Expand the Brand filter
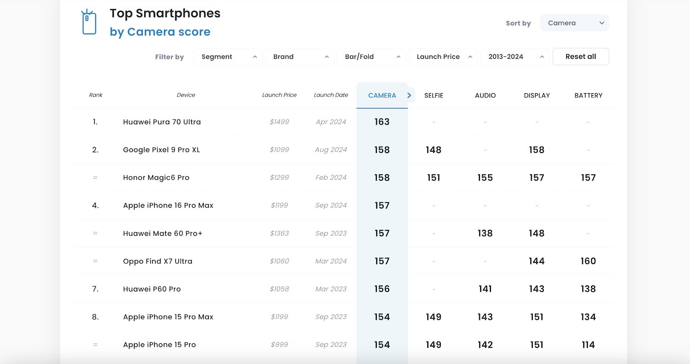The width and height of the screenshot is (690, 364). (300, 57)
